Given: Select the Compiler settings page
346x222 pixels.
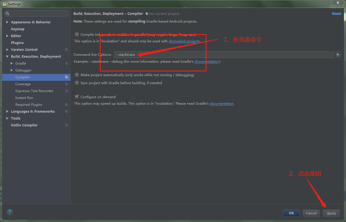Looking at the screenshot, I should [36, 77].
